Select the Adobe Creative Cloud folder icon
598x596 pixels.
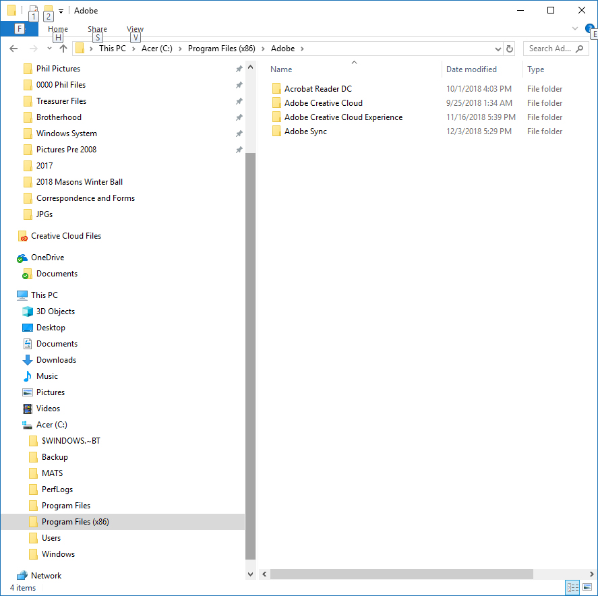coord(276,103)
